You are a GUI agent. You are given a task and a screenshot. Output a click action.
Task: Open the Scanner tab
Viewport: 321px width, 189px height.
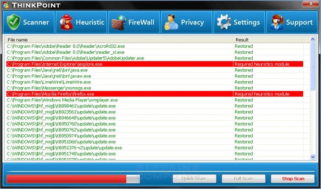tap(28, 22)
